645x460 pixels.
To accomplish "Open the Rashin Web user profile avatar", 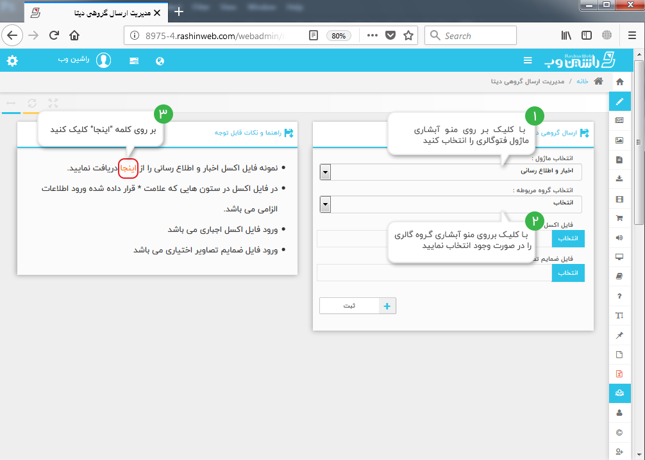I will [x=104, y=60].
